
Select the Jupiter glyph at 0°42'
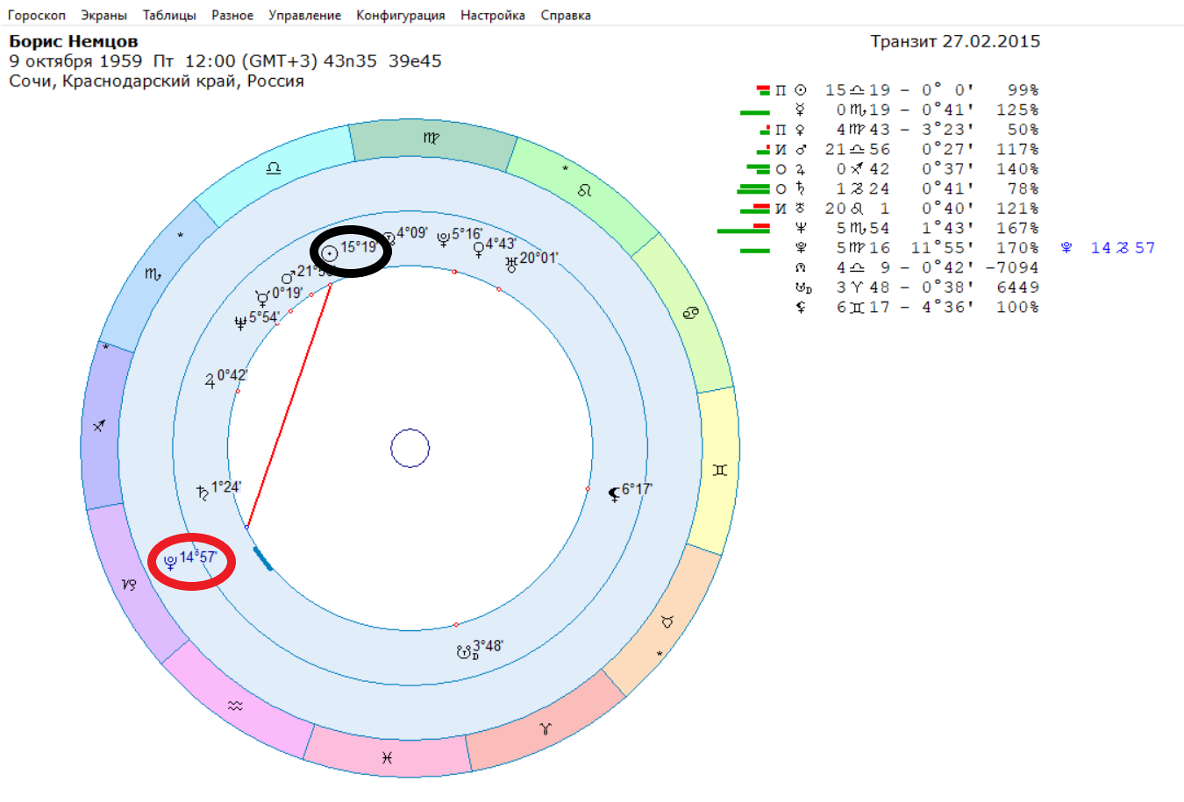[210, 380]
